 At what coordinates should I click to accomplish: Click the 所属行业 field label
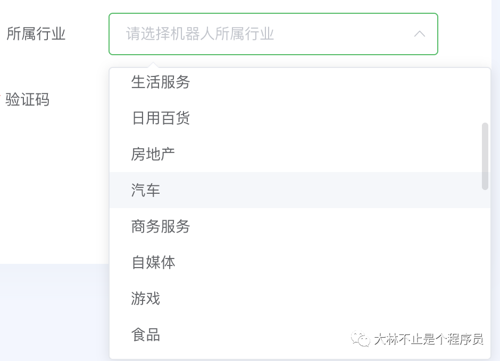pyautogui.click(x=36, y=34)
